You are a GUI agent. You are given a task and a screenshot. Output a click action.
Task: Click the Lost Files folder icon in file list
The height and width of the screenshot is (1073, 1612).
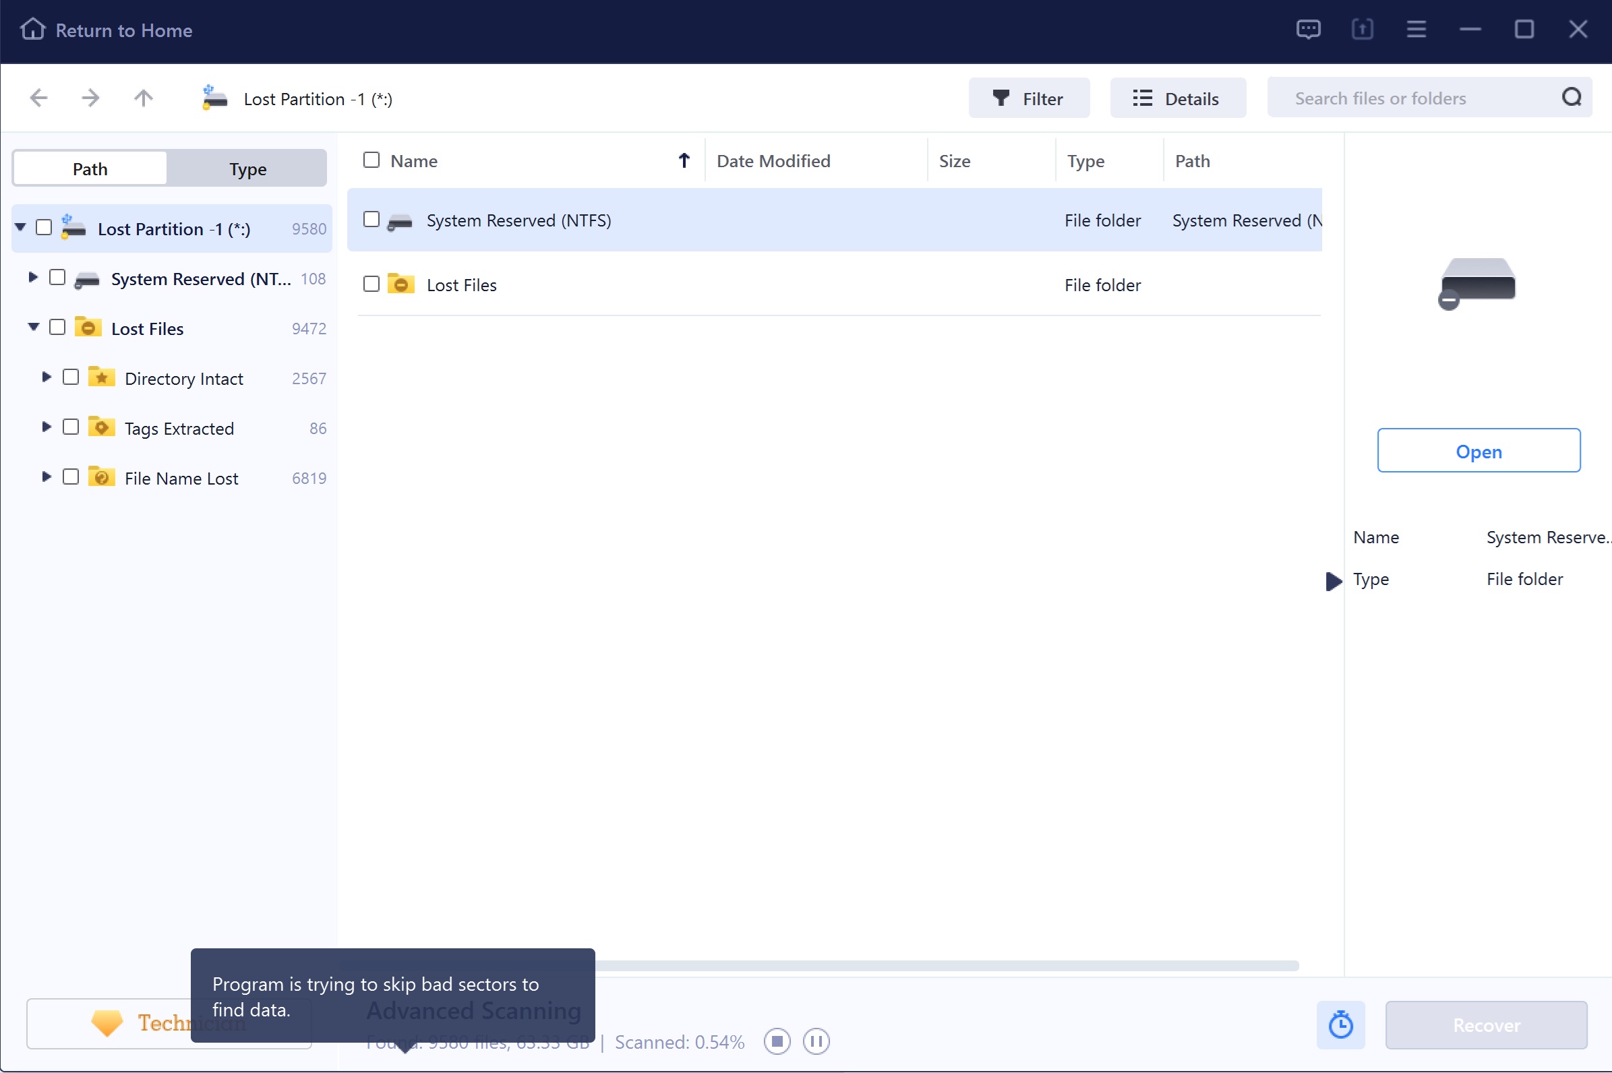[401, 284]
